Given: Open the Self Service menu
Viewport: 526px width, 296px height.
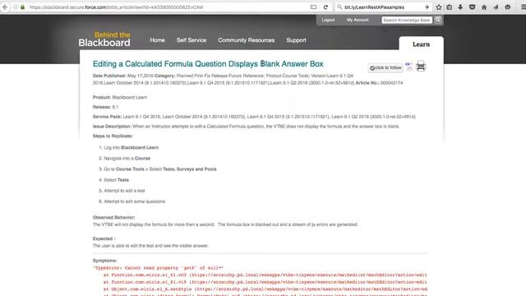Looking at the screenshot, I should [191, 40].
